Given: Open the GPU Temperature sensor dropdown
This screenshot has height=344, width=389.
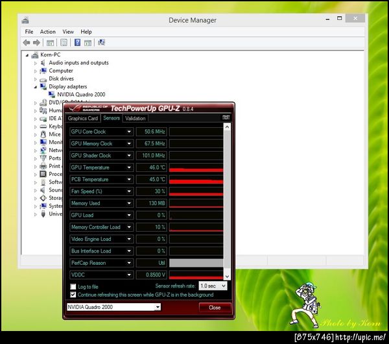Looking at the screenshot, I should click(x=129, y=167).
